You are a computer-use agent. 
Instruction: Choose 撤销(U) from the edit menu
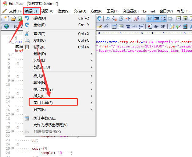[x=59, y=18]
